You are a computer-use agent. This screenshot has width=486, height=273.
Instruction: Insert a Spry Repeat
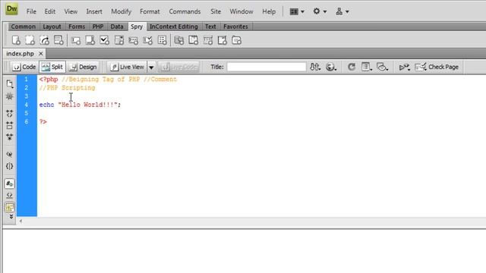point(44,40)
